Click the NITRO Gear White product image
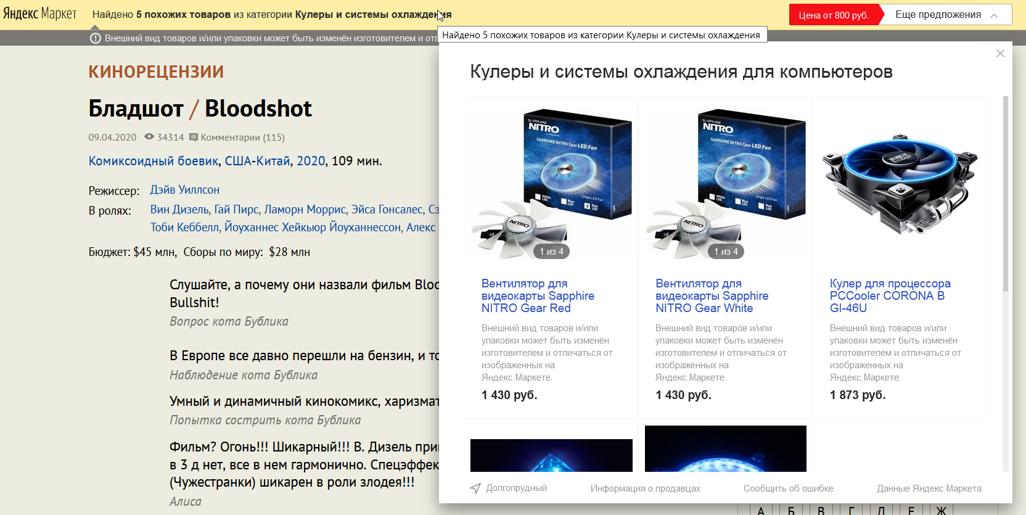This screenshot has width=1026, height=515. 726,184
